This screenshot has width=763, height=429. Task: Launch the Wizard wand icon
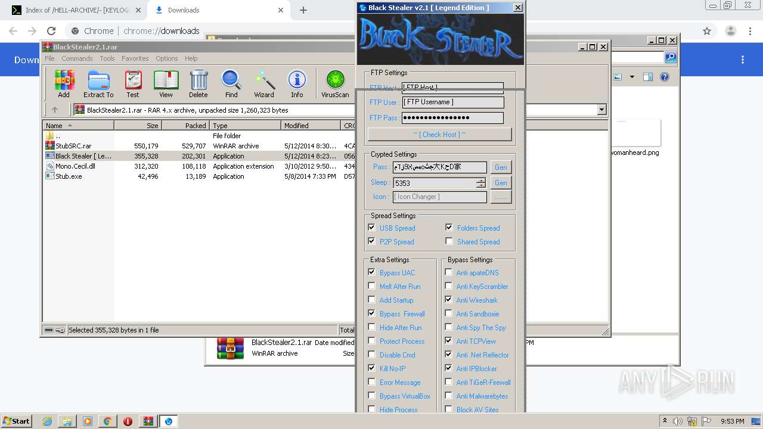tap(264, 83)
